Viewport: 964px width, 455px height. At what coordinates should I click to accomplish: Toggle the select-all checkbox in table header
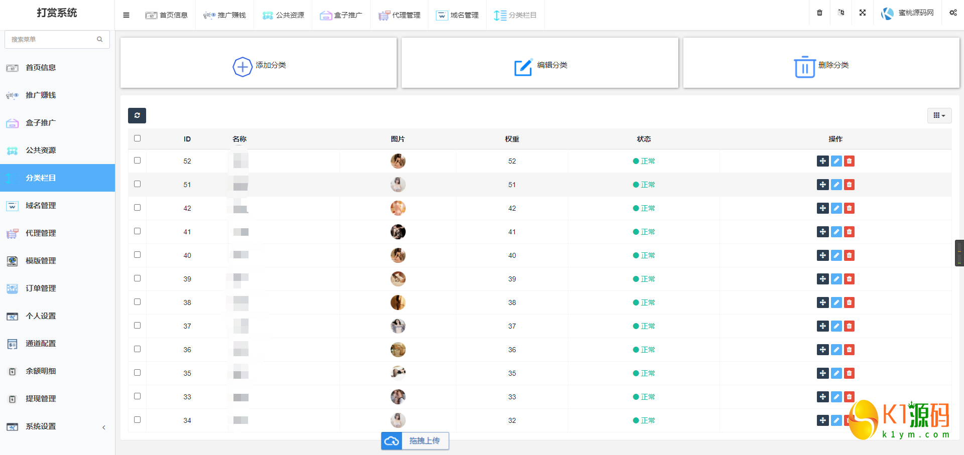[137, 138]
